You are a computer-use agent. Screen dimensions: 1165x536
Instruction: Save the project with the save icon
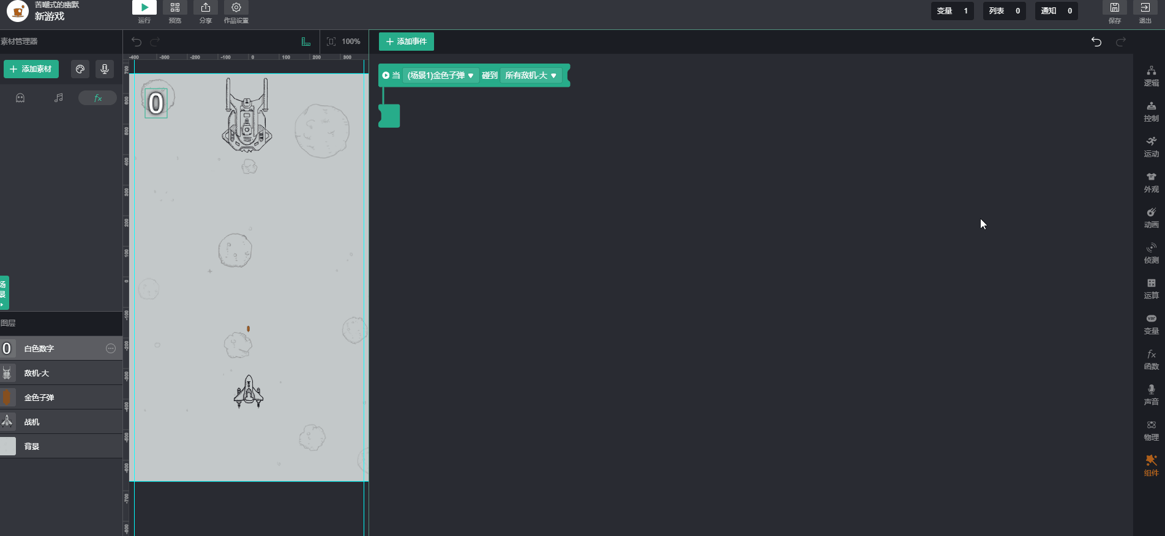point(1115,7)
